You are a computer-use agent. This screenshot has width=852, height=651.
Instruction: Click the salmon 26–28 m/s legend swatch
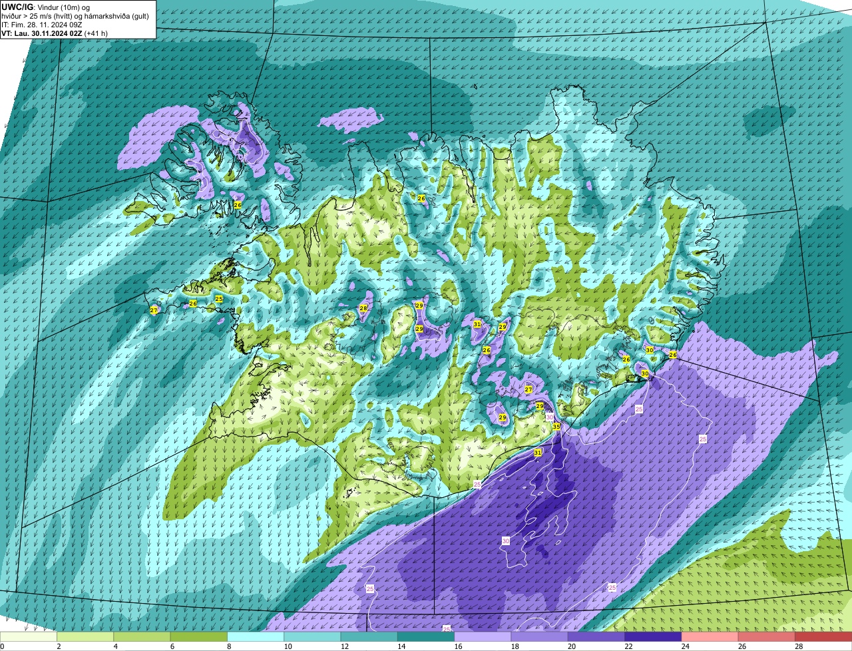767,636
